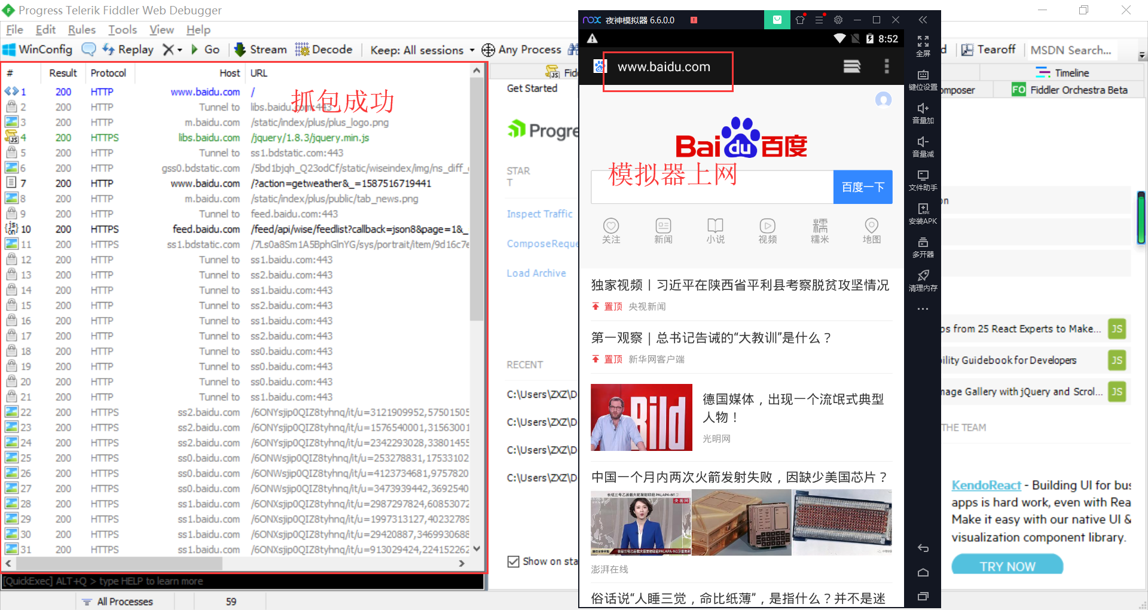Open the 新闻 news shortcut
Viewport: 1148px width, 610px height.
(663, 231)
